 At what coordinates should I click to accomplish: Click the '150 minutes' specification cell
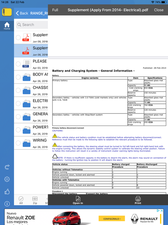[155, 94]
